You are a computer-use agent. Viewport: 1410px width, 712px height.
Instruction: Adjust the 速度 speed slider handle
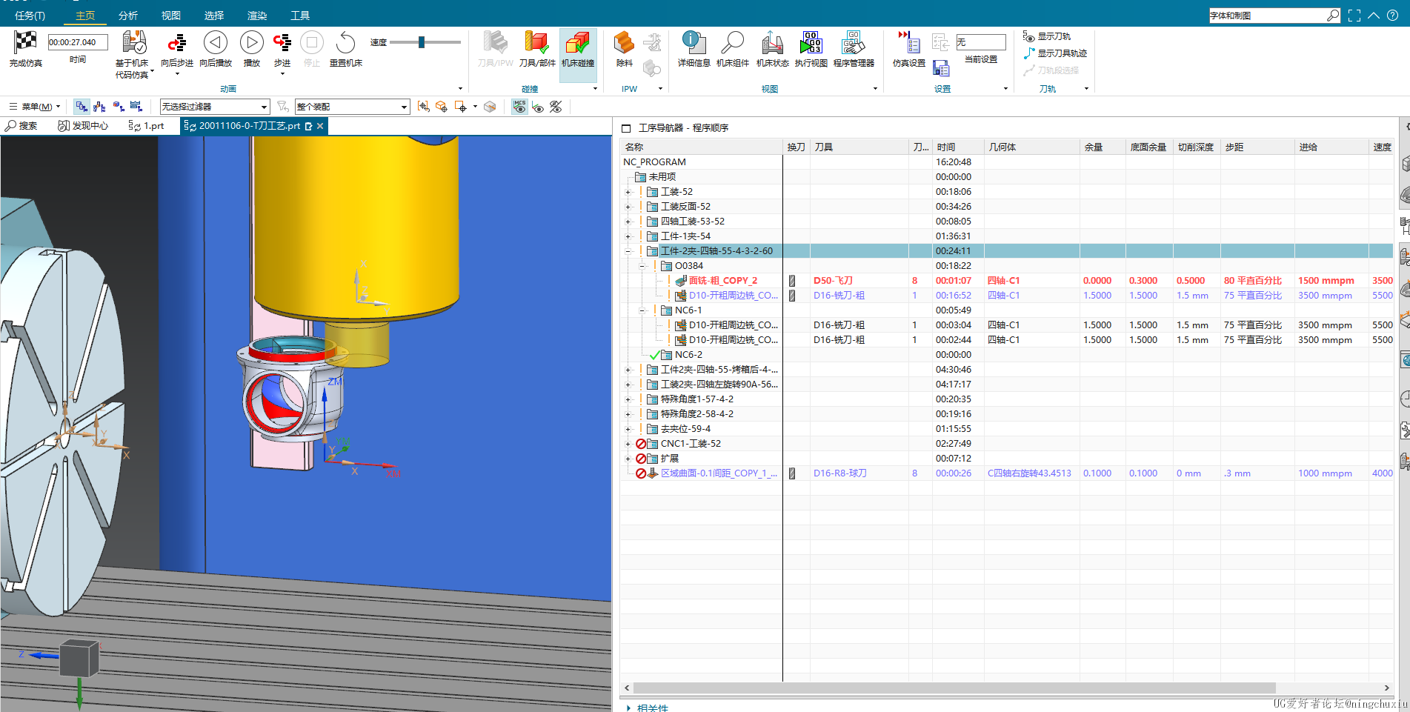pos(421,42)
